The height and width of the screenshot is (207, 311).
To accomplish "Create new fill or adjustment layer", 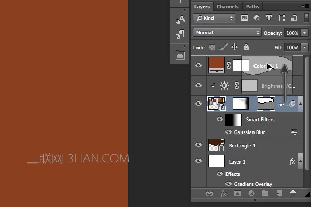I will (x=251, y=193).
